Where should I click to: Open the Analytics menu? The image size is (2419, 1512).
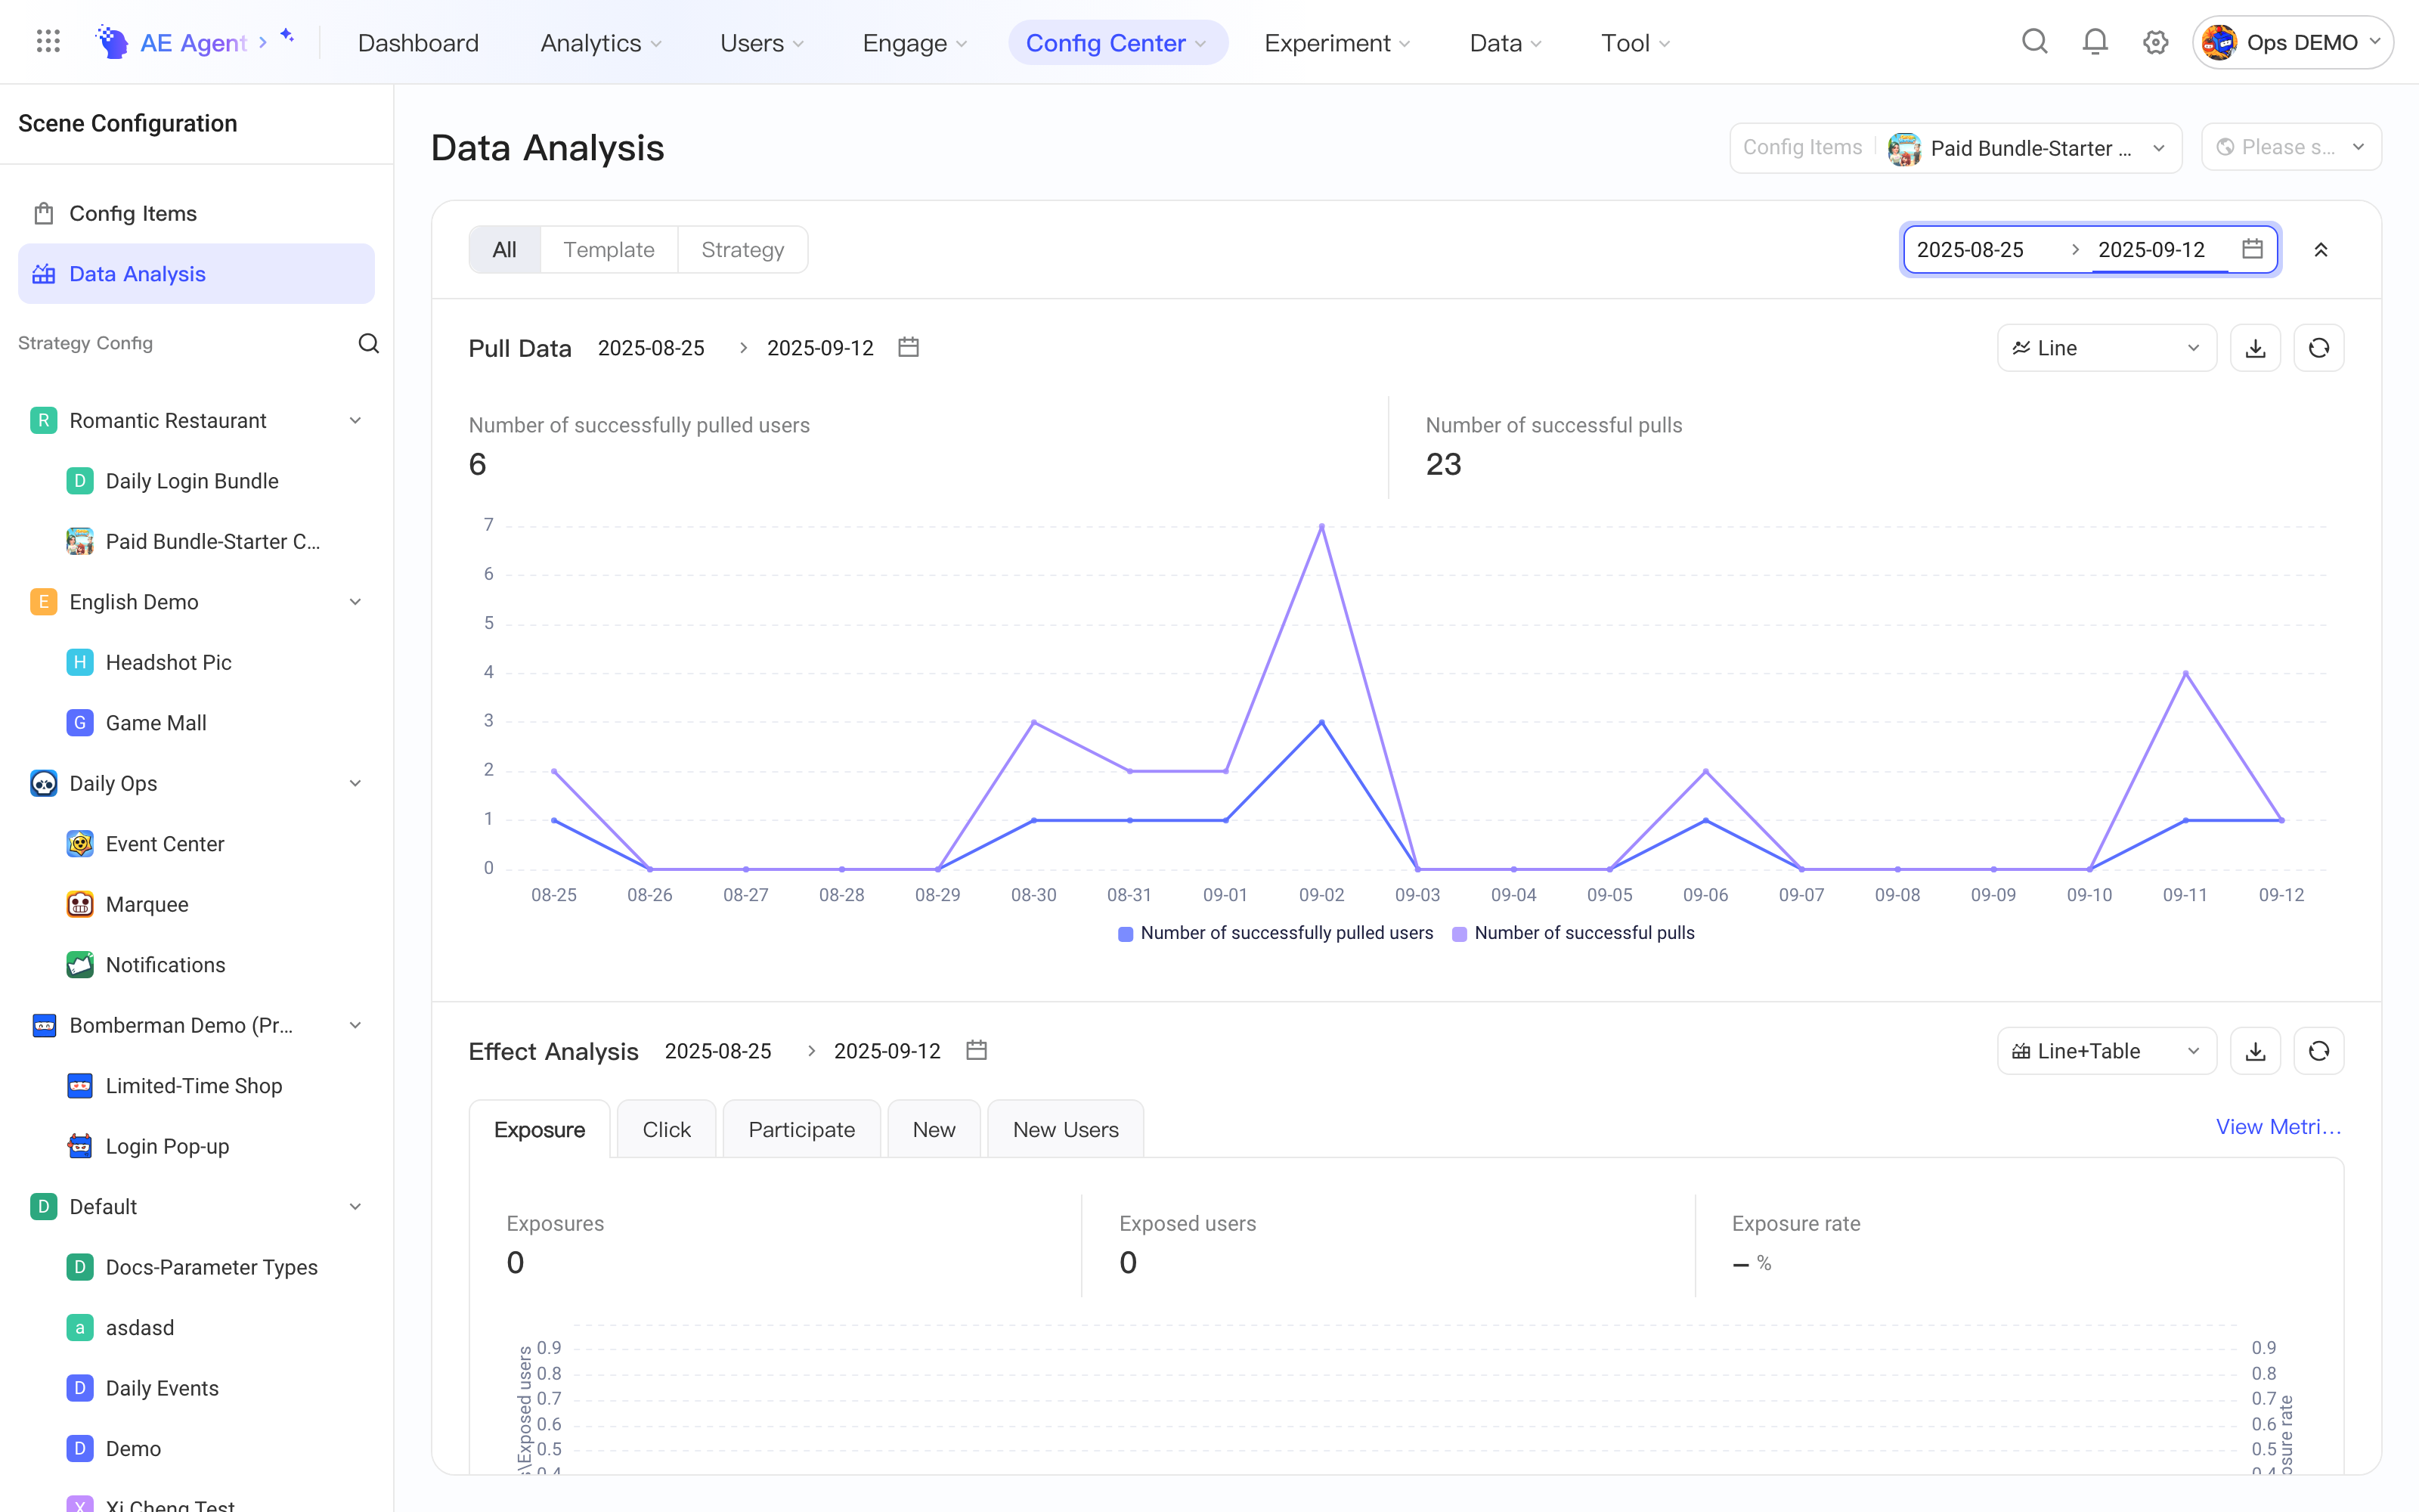601,43
